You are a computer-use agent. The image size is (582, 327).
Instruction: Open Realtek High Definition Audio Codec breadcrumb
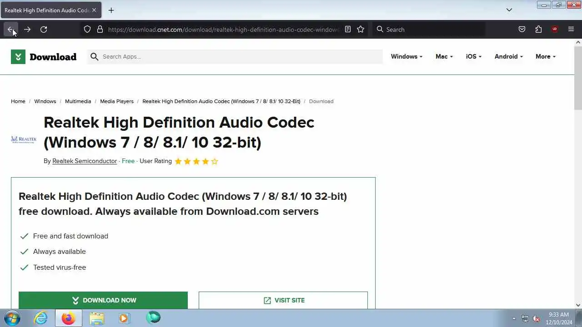[221, 101]
